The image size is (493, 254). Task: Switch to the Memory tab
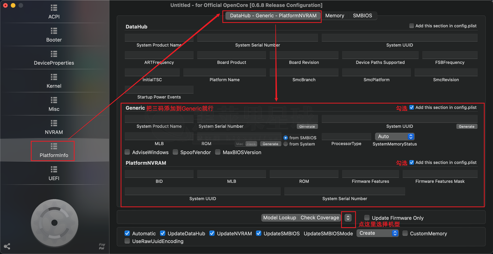[334, 16]
